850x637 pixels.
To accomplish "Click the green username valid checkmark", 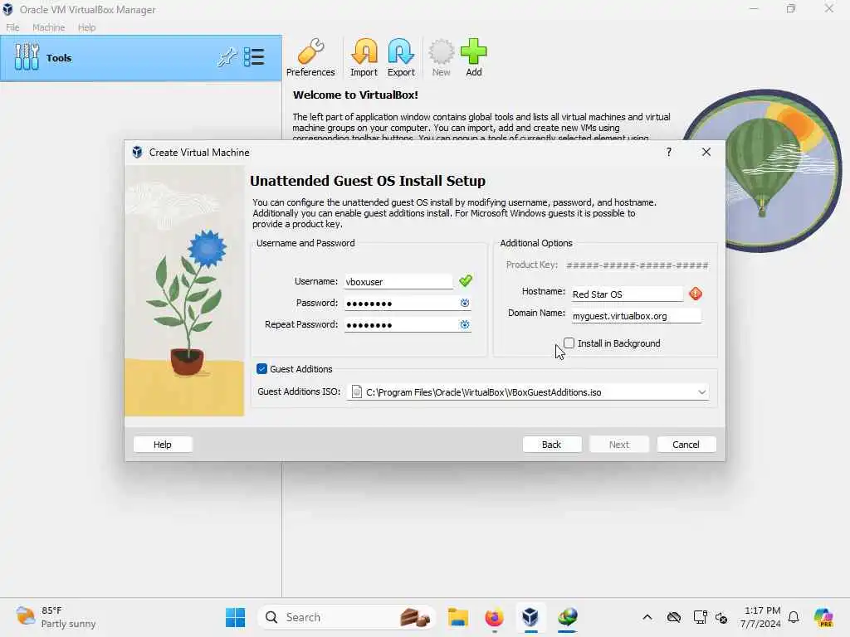I will point(466,280).
